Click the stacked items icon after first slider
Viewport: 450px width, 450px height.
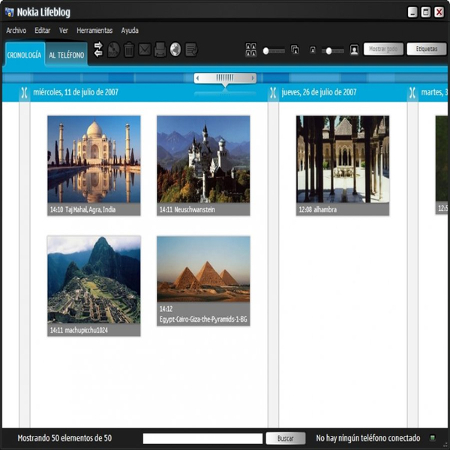click(x=295, y=49)
